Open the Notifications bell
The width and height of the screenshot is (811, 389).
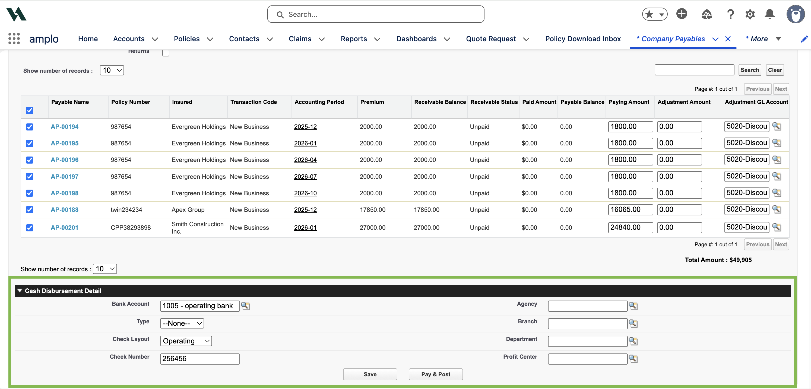(770, 14)
